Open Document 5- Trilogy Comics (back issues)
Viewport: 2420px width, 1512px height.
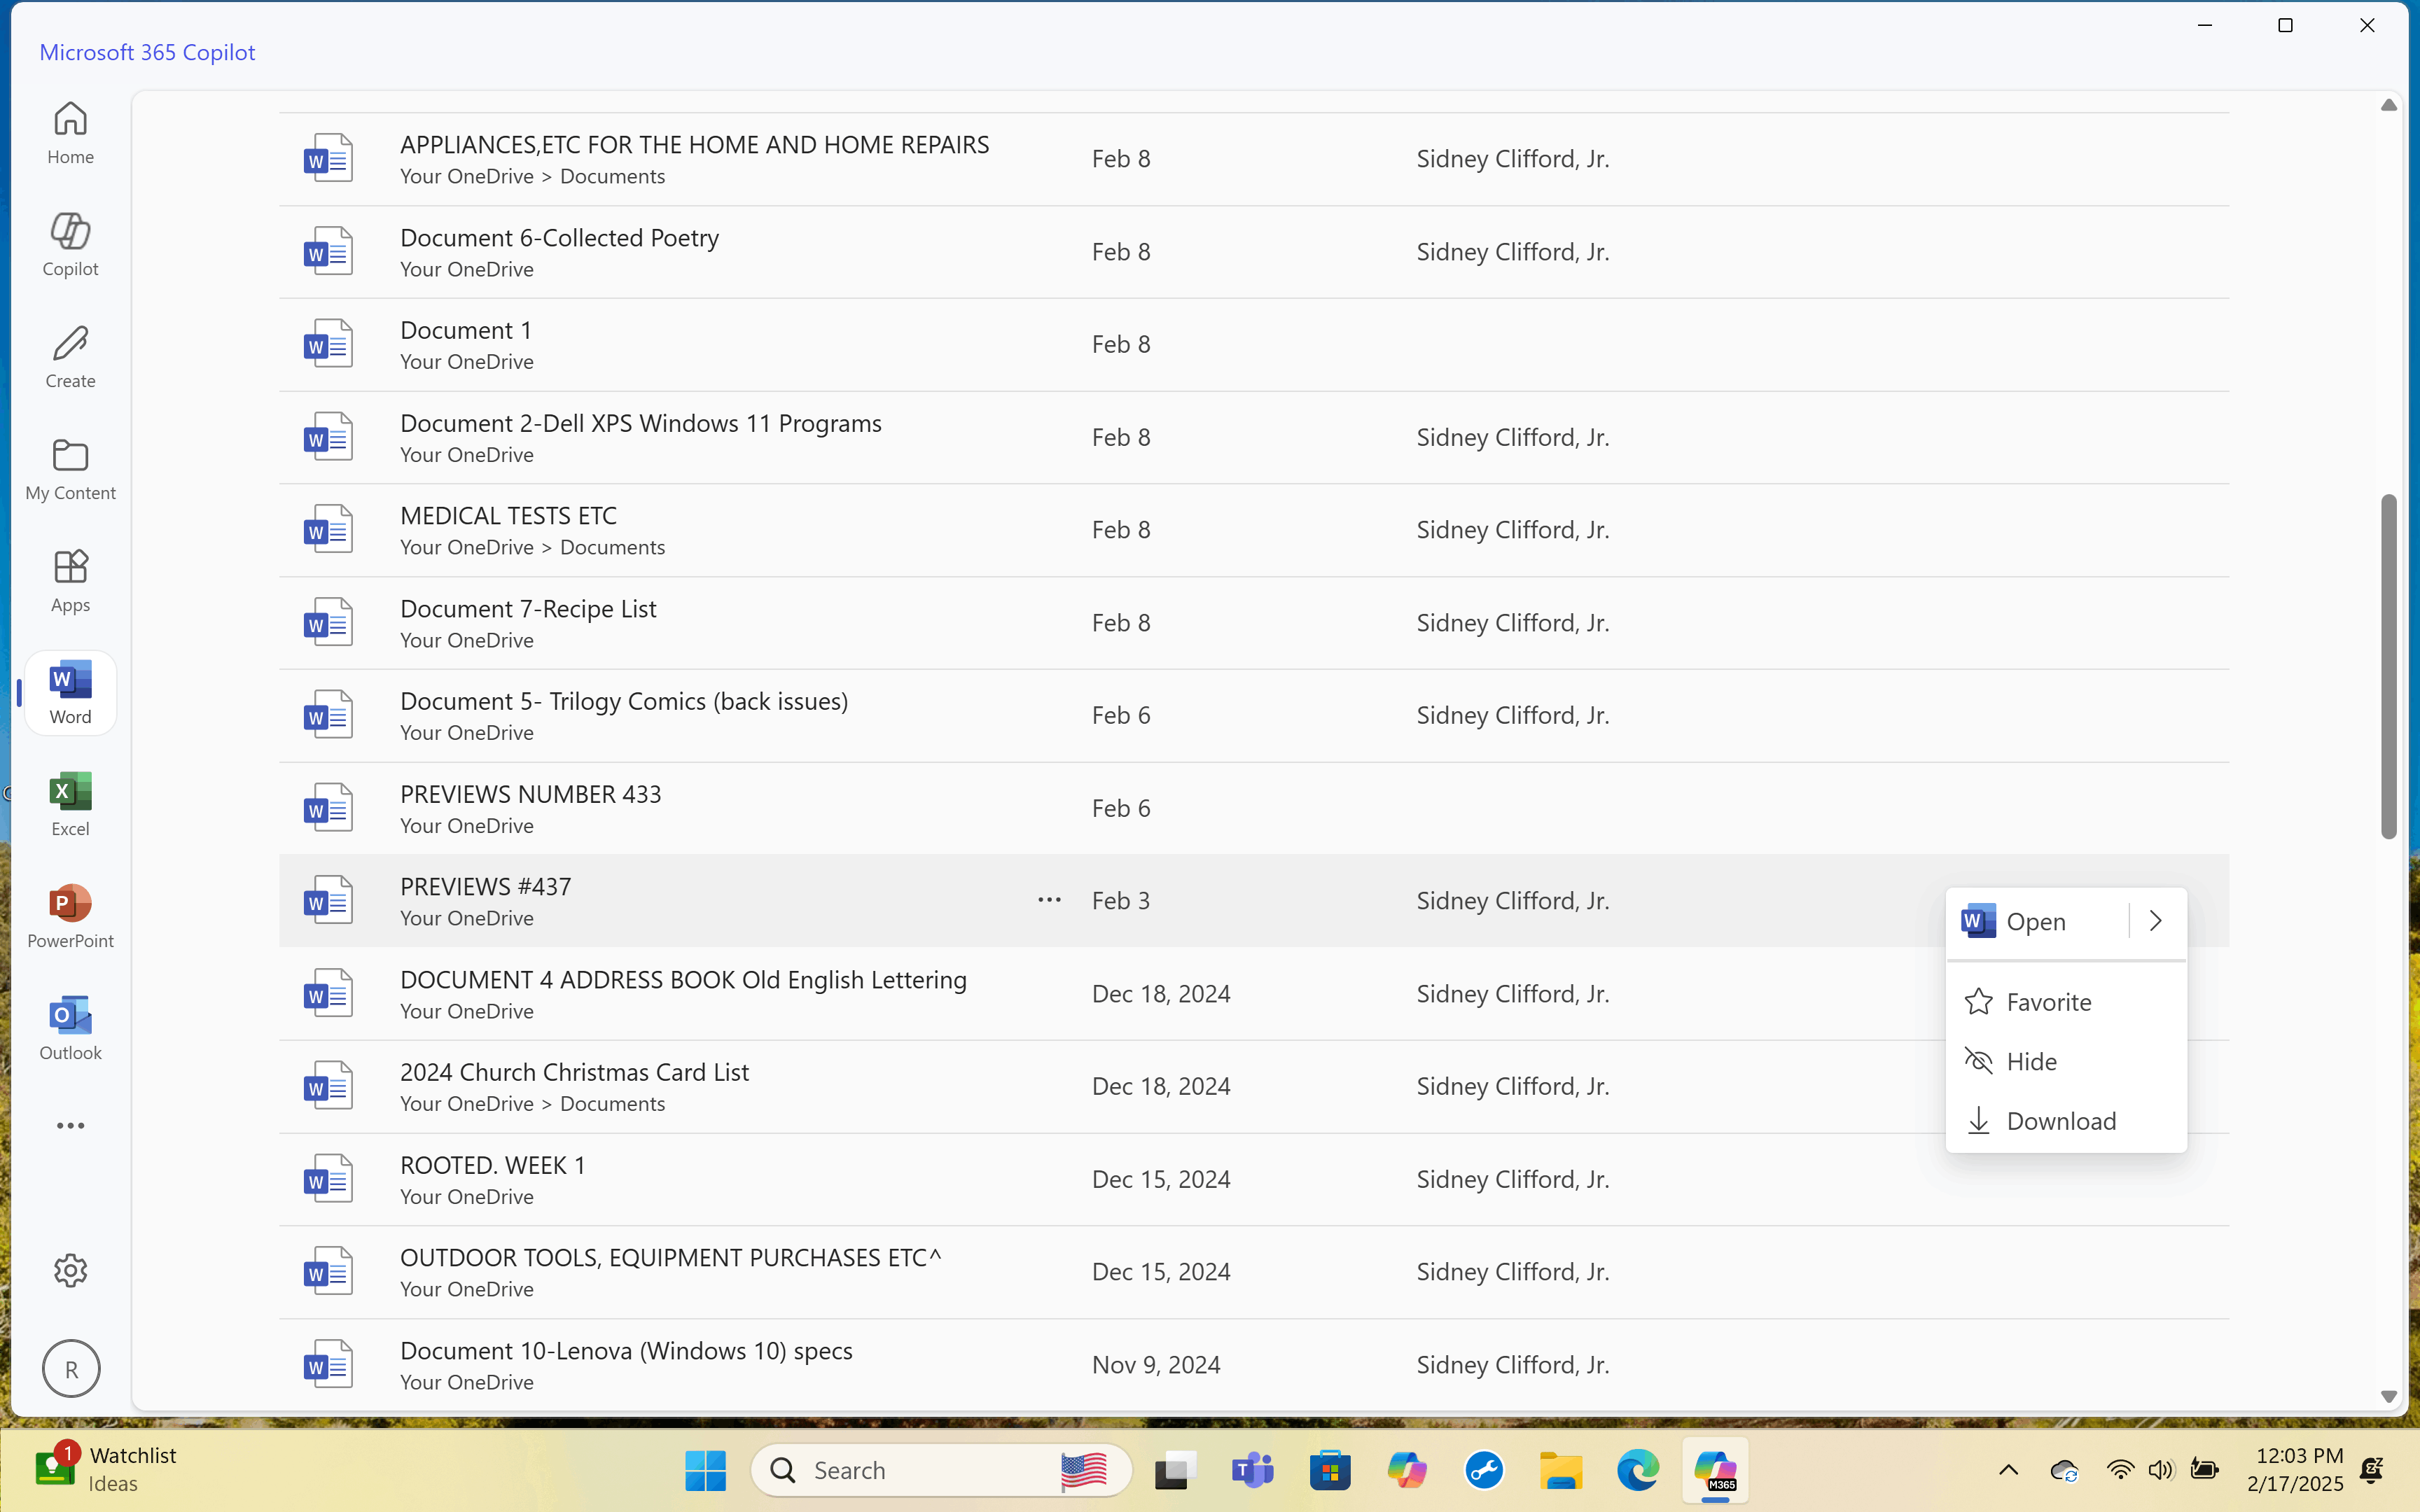[624, 702]
